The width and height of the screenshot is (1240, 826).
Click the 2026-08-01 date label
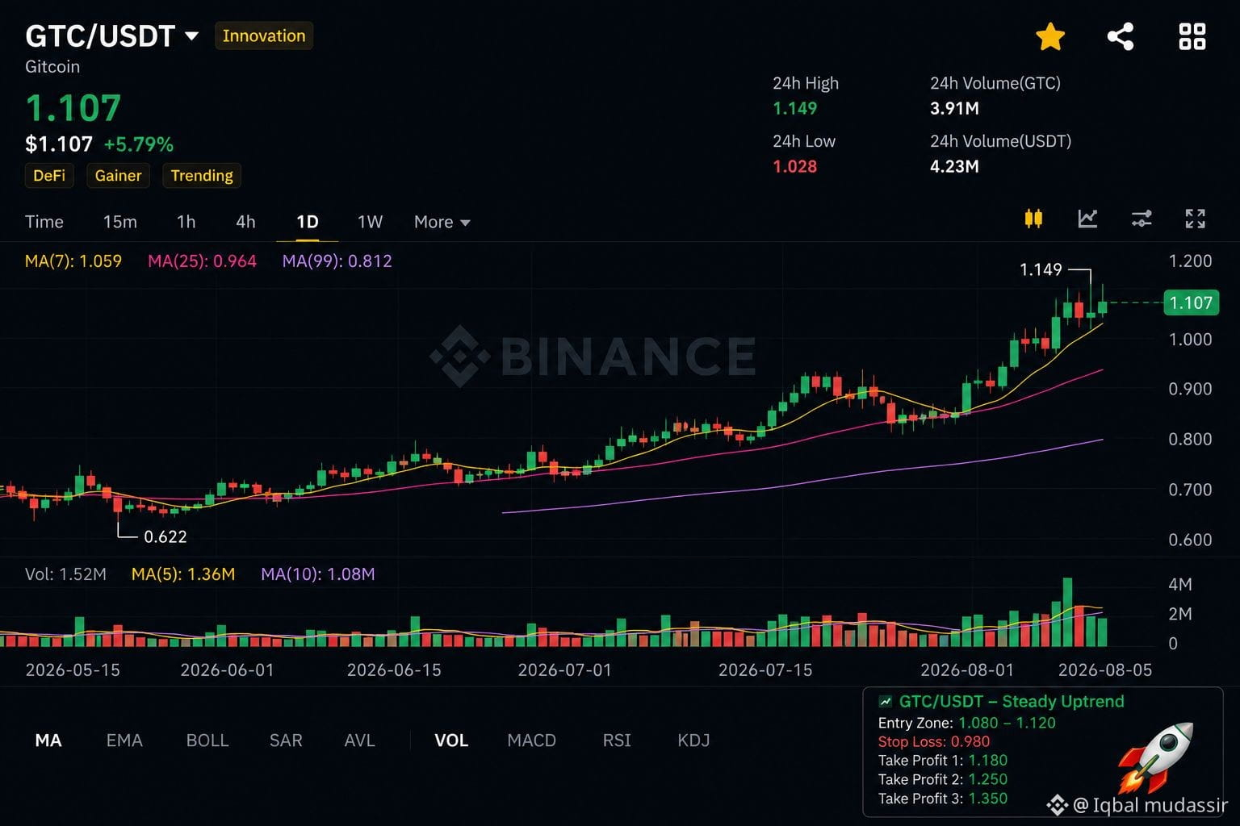click(967, 670)
